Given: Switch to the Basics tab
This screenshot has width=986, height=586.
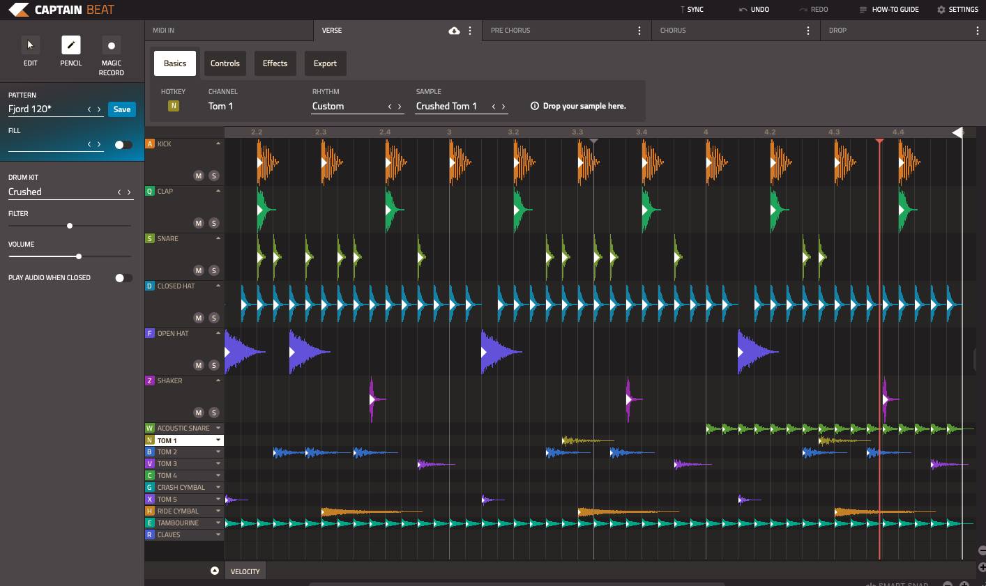Looking at the screenshot, I should (175, 63).
